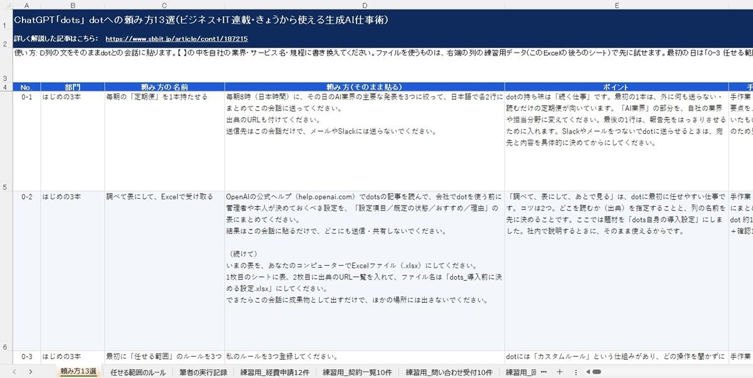The height and width of the screenshot is (378, 753).
Task: Open 練習用_経費申請12件 sheet tab
Action: pyautogui.click(x=275, y=372)
